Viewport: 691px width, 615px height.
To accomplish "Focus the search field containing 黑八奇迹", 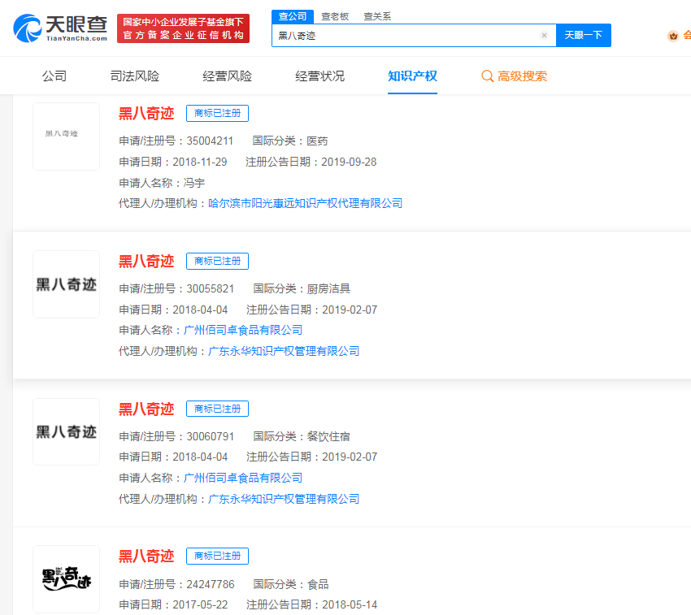I will [414, 35].
